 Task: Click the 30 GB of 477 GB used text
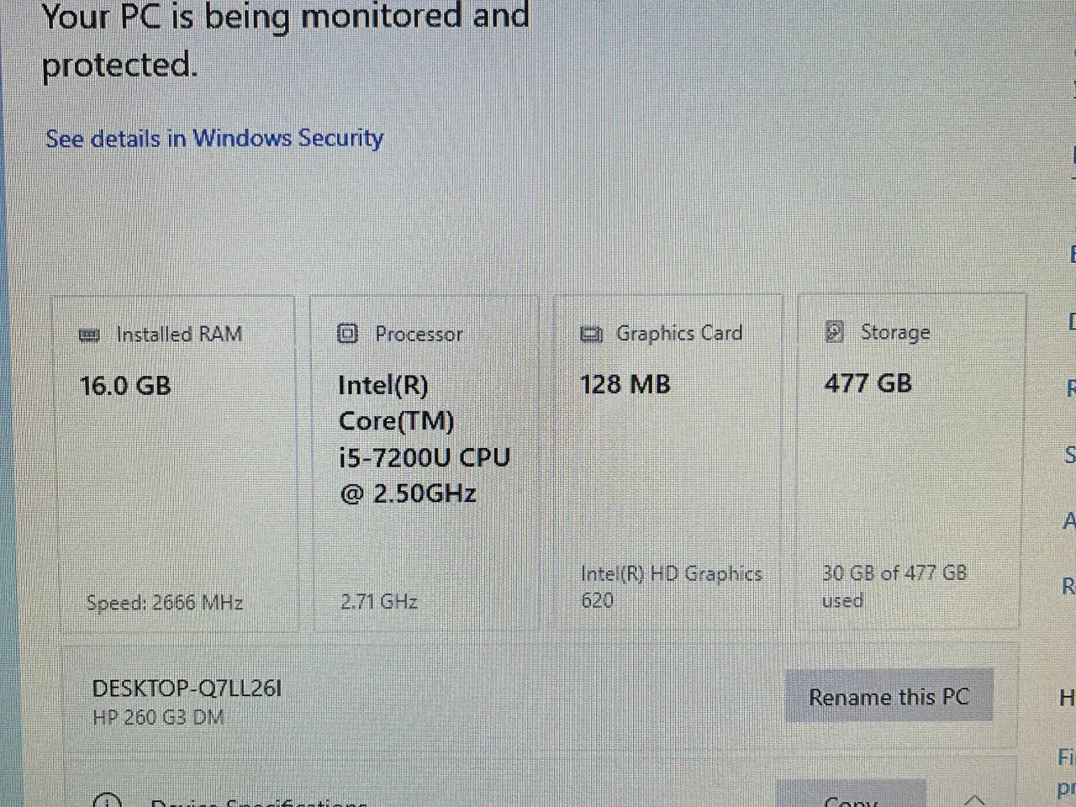click(894, 586)
